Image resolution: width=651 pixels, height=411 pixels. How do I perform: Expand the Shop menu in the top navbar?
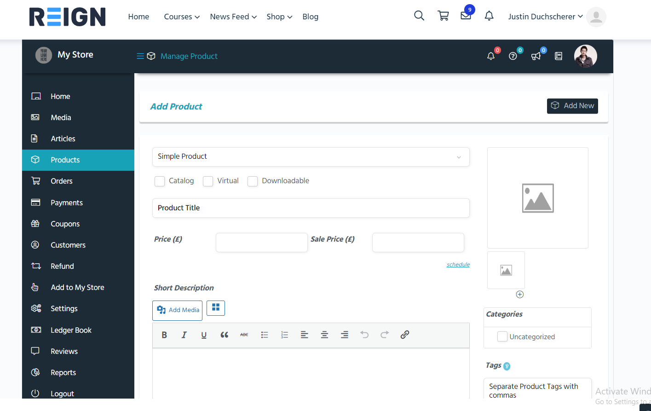point(279,17)
